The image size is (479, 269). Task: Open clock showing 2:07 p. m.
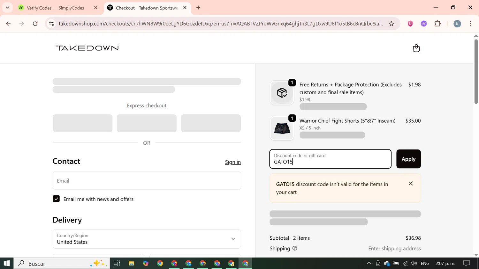(x=445, y=263)
